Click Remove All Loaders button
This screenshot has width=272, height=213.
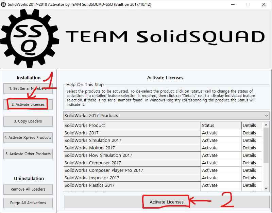pyautogui.click(x=28, y=189)
